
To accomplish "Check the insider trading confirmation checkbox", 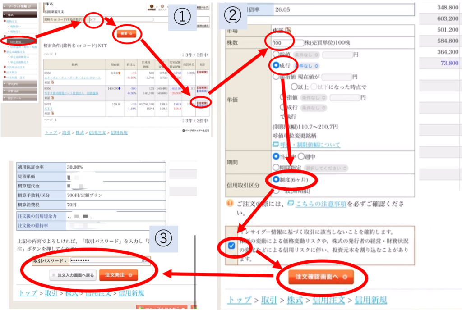I will coord(231,246).
